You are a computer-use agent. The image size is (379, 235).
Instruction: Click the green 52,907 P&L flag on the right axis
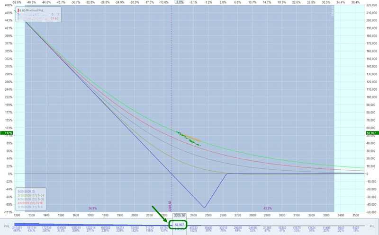click(371, 133)
